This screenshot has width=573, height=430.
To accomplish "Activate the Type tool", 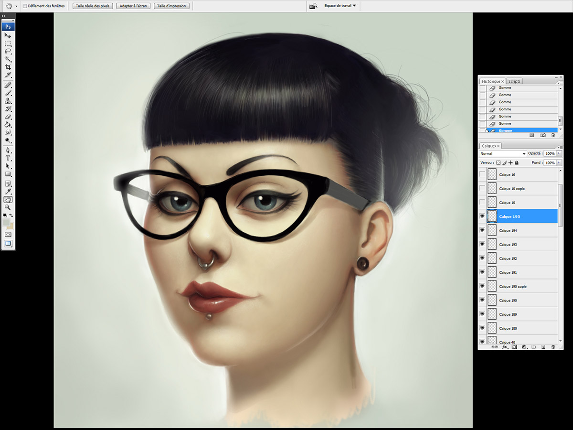I will tap(8, 158).
